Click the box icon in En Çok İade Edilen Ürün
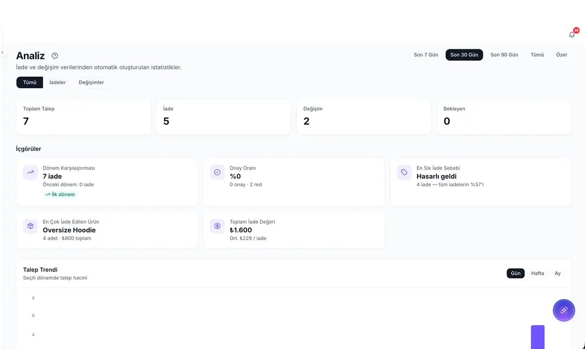The width and height of the screenshot is (585, 349). click(x=30, y=226)
